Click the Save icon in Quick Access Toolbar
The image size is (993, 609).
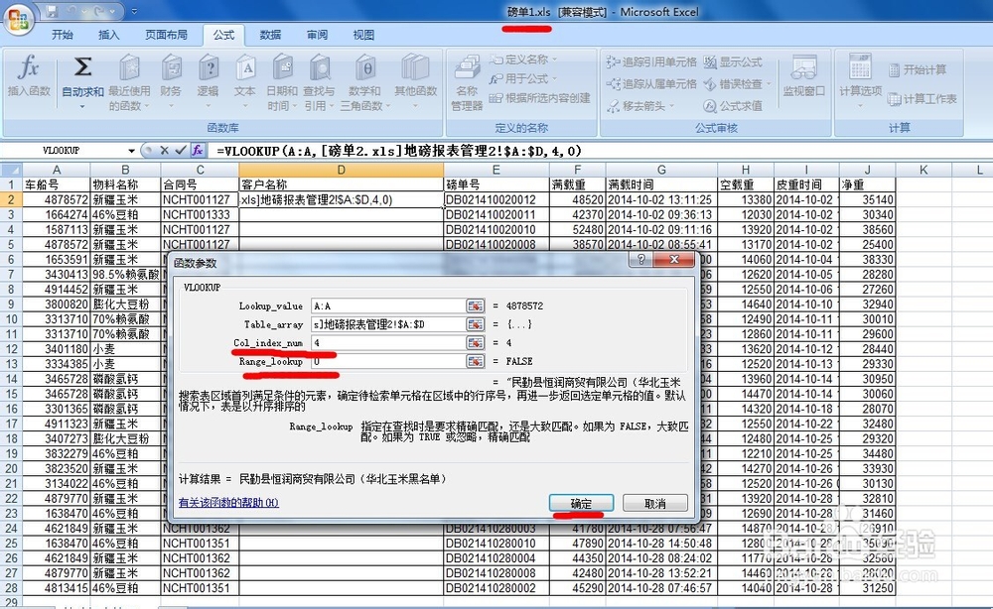click(52, 11)
